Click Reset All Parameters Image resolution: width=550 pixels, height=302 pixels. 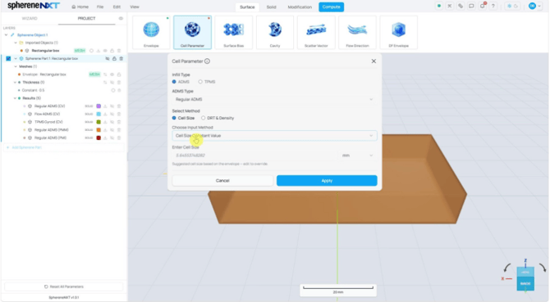click(x=64, y=286)
